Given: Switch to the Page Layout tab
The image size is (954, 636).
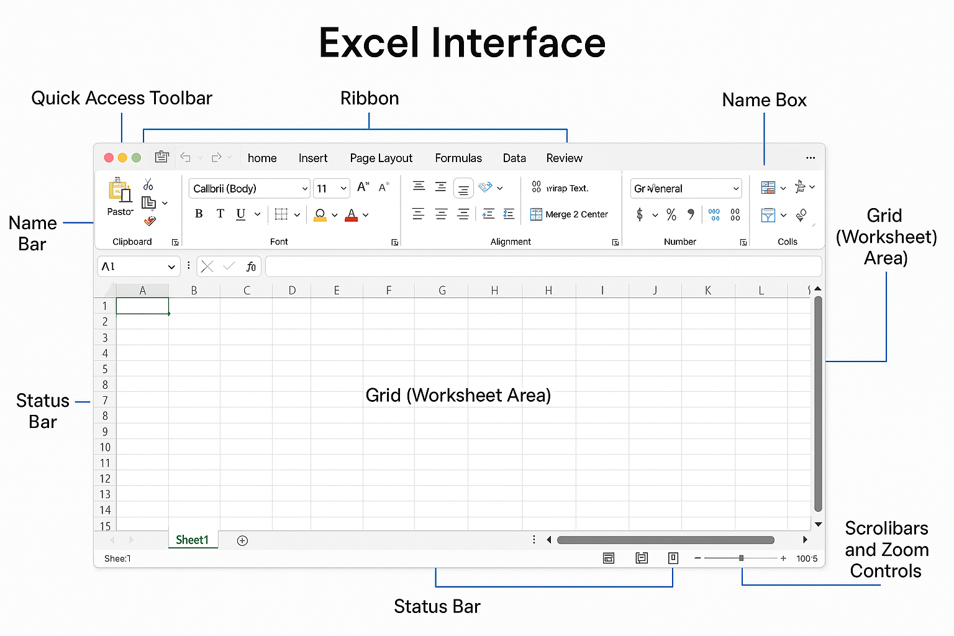Looking at the screenshot, I should (x=381, y=158).
